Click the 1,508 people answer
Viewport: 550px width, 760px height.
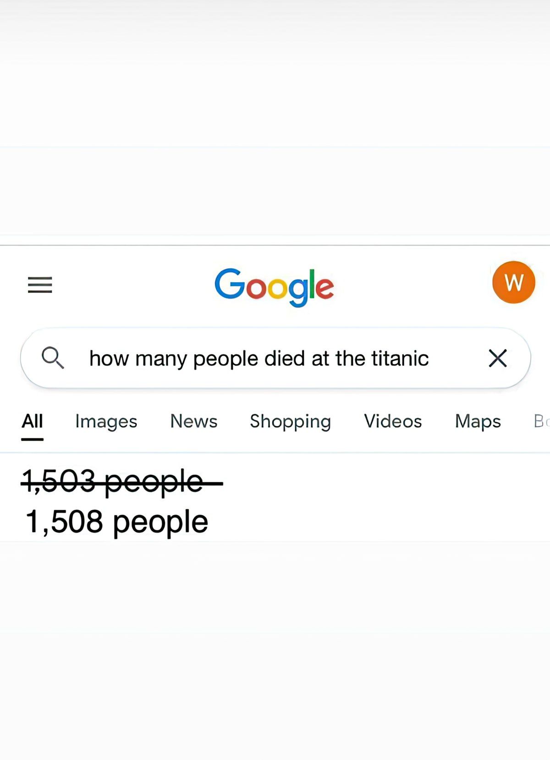coord(117,522)
